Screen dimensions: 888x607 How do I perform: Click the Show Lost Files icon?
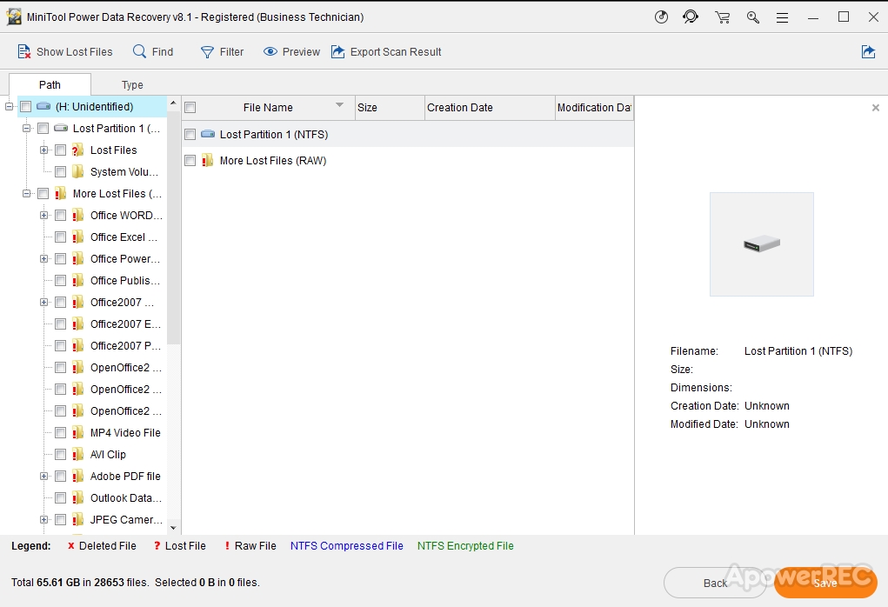23,51
